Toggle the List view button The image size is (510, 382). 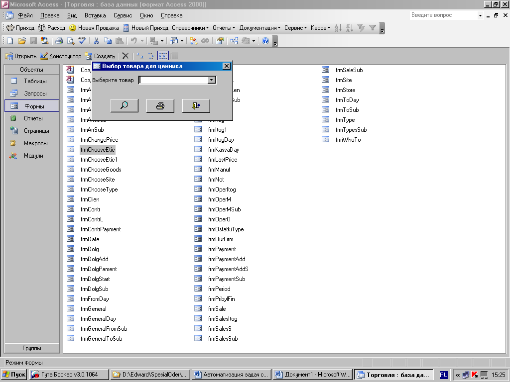click(163, 56)
